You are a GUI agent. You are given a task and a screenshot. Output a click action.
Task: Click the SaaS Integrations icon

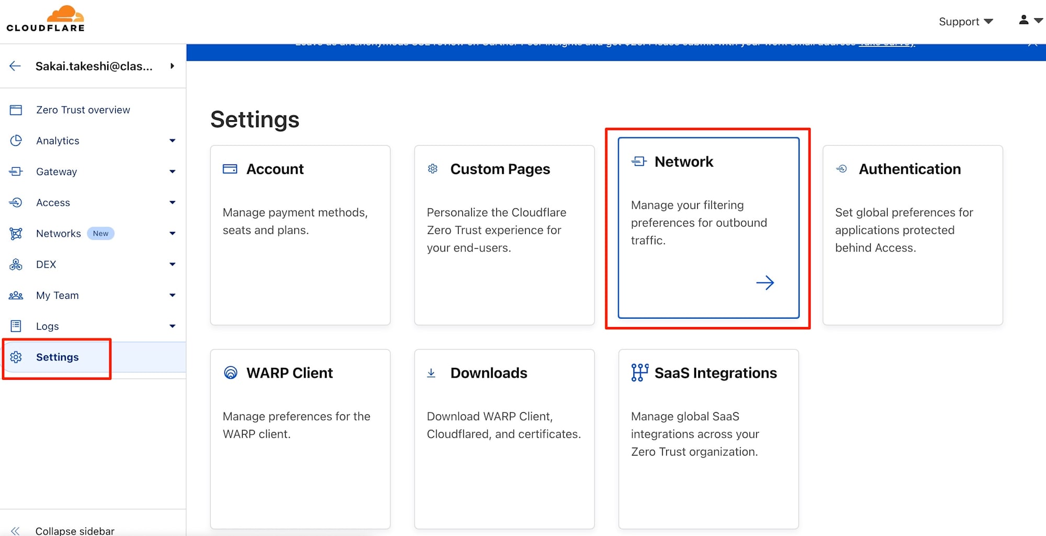[x=640, y=372]
